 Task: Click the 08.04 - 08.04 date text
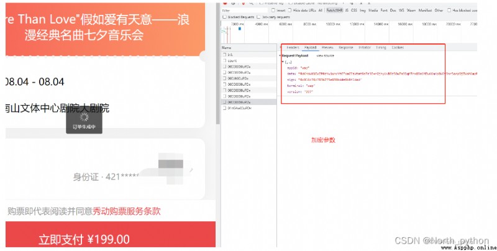(x=35, y=82)
